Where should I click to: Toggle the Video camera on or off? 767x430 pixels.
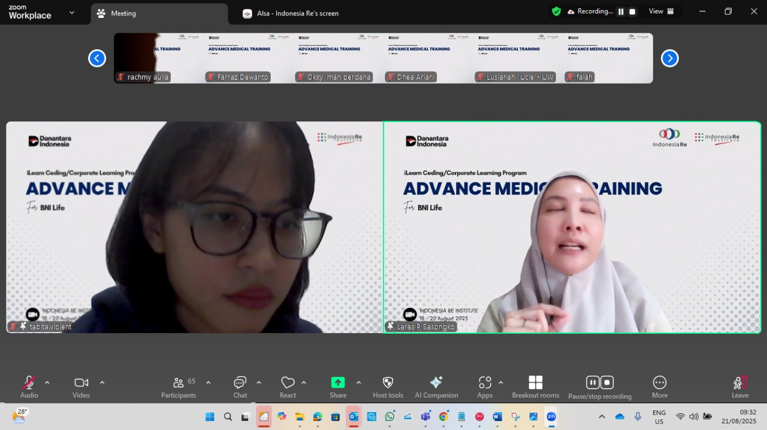pyautogui.click(x=81, y=386)
